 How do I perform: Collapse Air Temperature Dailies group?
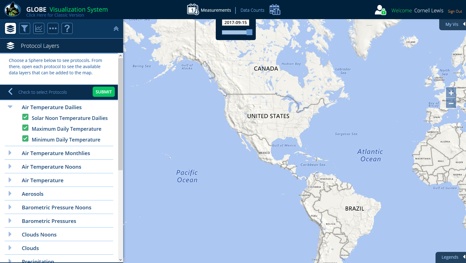point(10,107)
